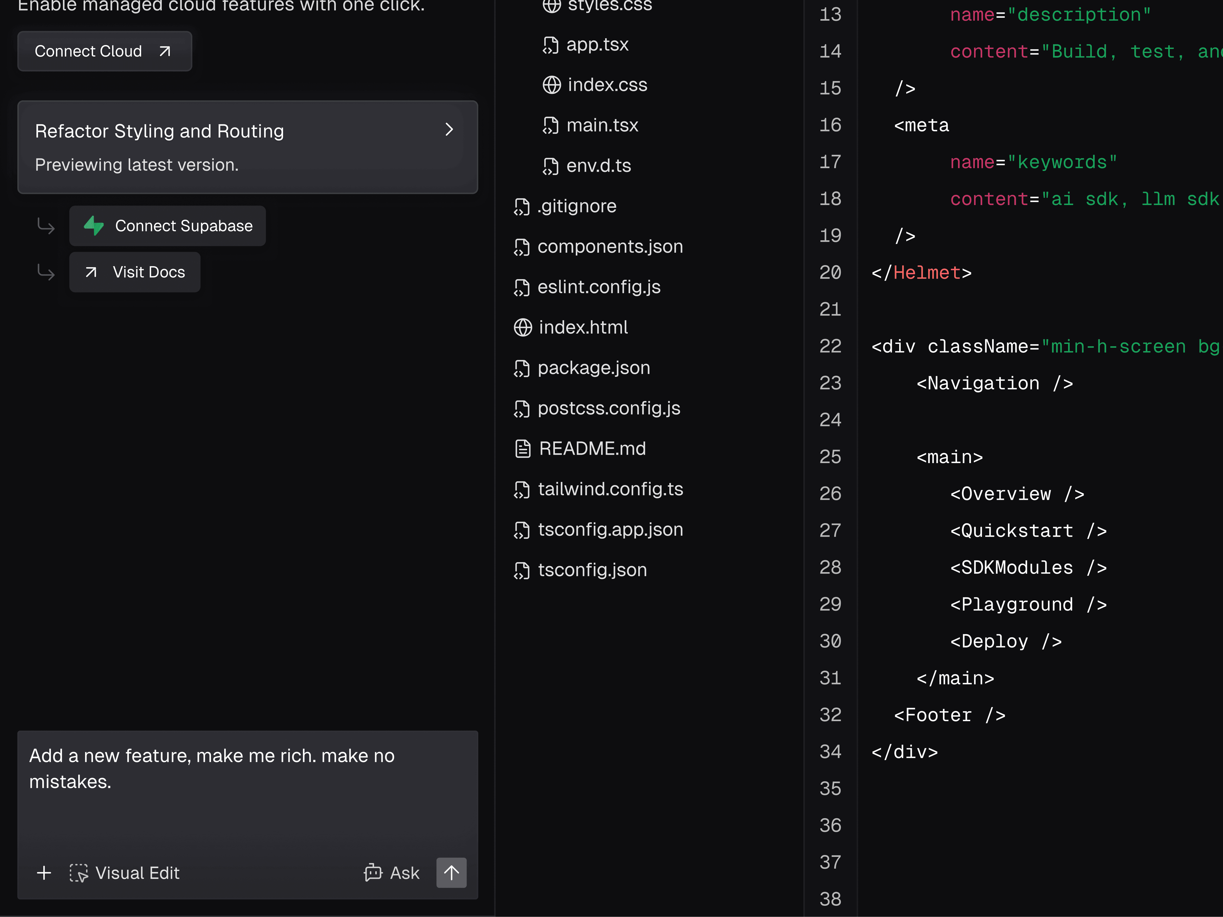Click the plus attachment icon
The image size is (1223, 917).
pos(44,873)
